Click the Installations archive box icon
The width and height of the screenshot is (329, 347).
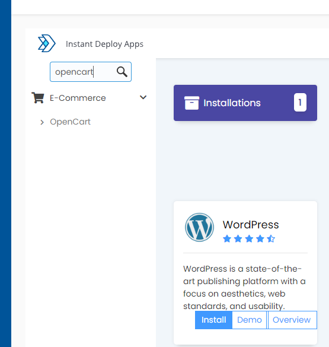pyautogui.click(x=191, y=103)
